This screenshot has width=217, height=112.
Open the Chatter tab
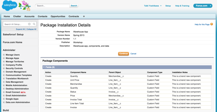pos(17,16)
